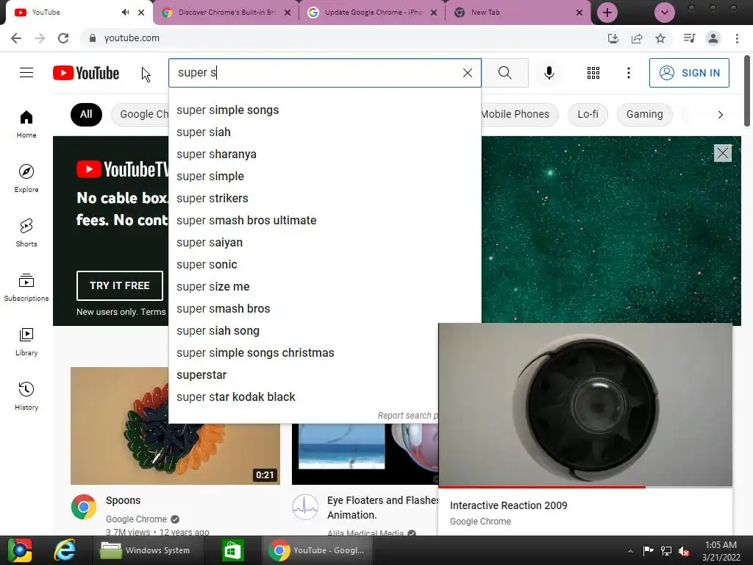Click the SIGN IN button

pyautogui.click(x=689, y=73)
